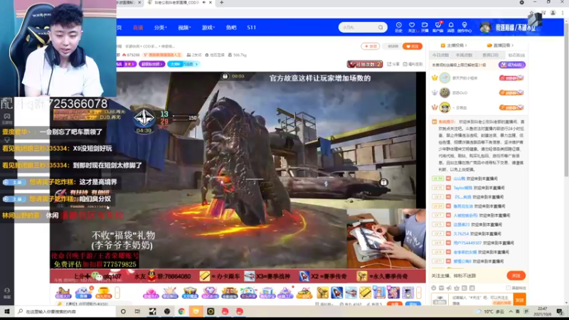Toggle the checkbox above the chat input
Screen dimensions: 569x320
[x=508, y=288]
